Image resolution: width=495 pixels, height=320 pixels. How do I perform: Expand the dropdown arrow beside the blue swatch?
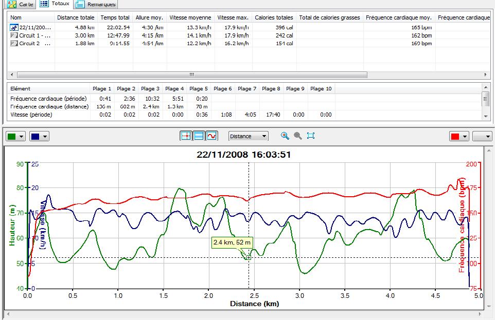[x=45, y=137]
